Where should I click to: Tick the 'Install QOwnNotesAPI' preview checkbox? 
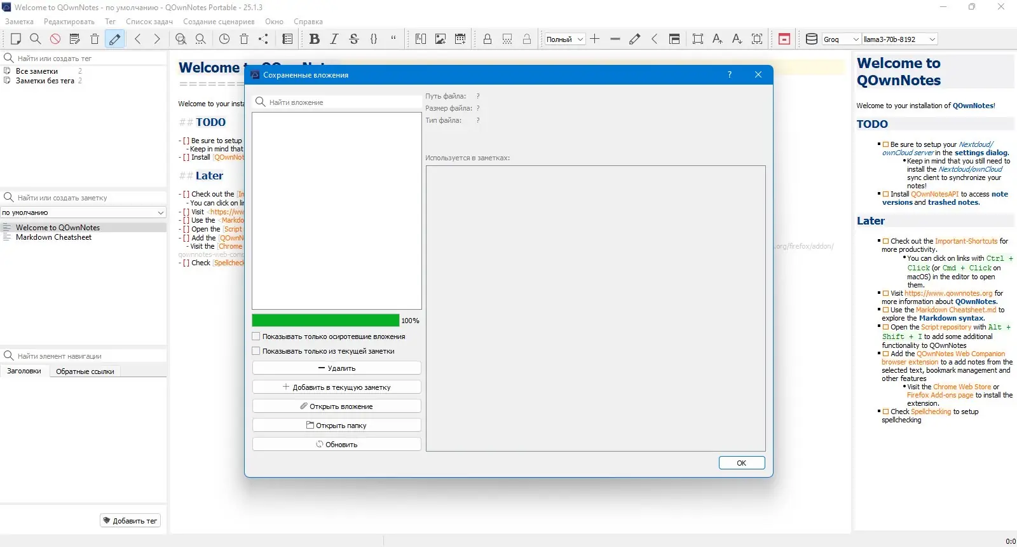coord(885,194)
